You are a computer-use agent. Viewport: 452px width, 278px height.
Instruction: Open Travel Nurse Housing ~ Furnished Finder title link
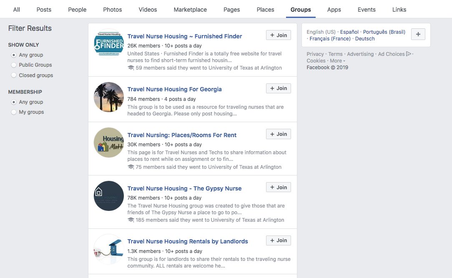184,36
